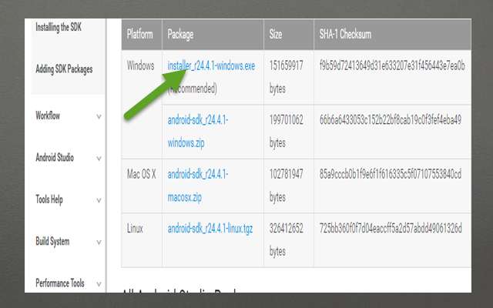Image resolution: width=493 pixels, height=308 pixels.
Task: Click the Linux package SHA-1 checksum text
Action: pyautogui.click(x=391, y=229)
